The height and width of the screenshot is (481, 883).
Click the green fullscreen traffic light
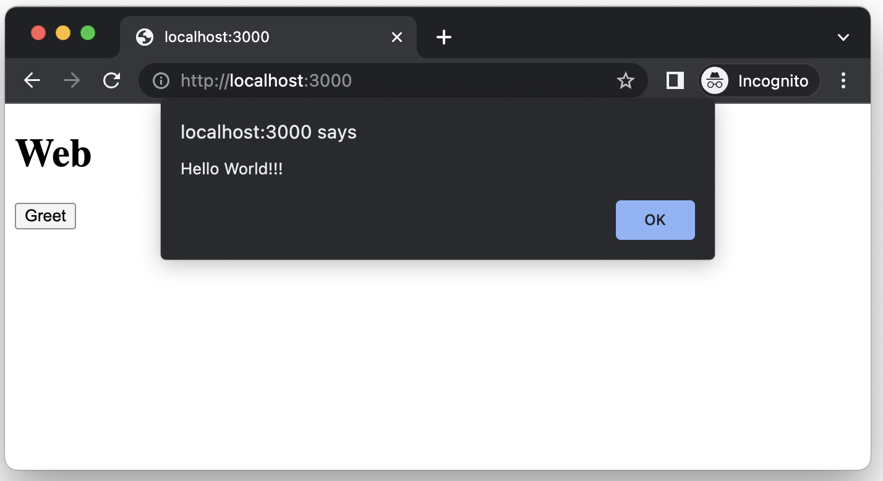point(88,33)
